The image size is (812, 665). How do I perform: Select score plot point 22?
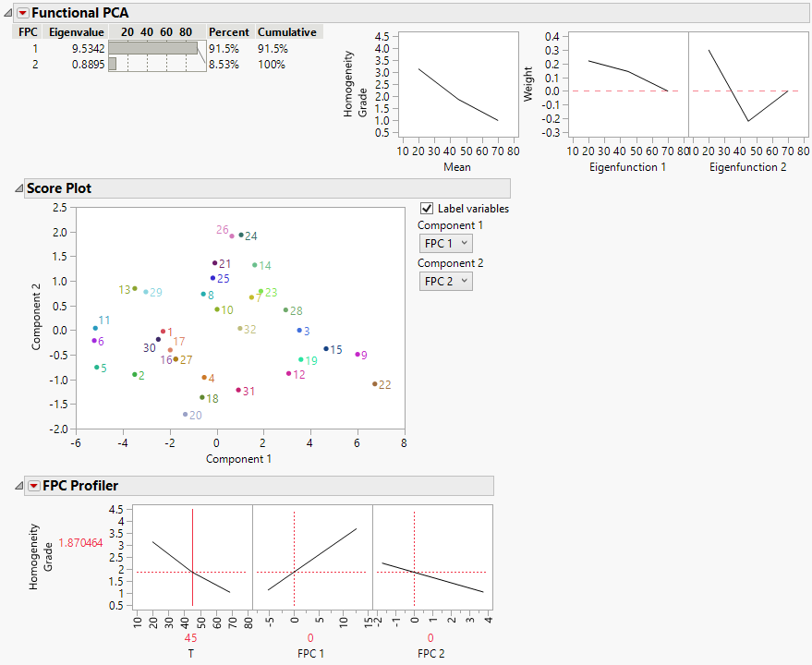[375, 384]
